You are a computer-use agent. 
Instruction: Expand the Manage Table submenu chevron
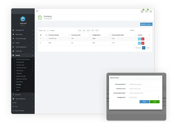coord(32,62)
